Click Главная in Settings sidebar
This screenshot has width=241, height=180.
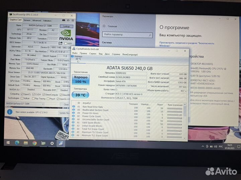tap(112, 26)
